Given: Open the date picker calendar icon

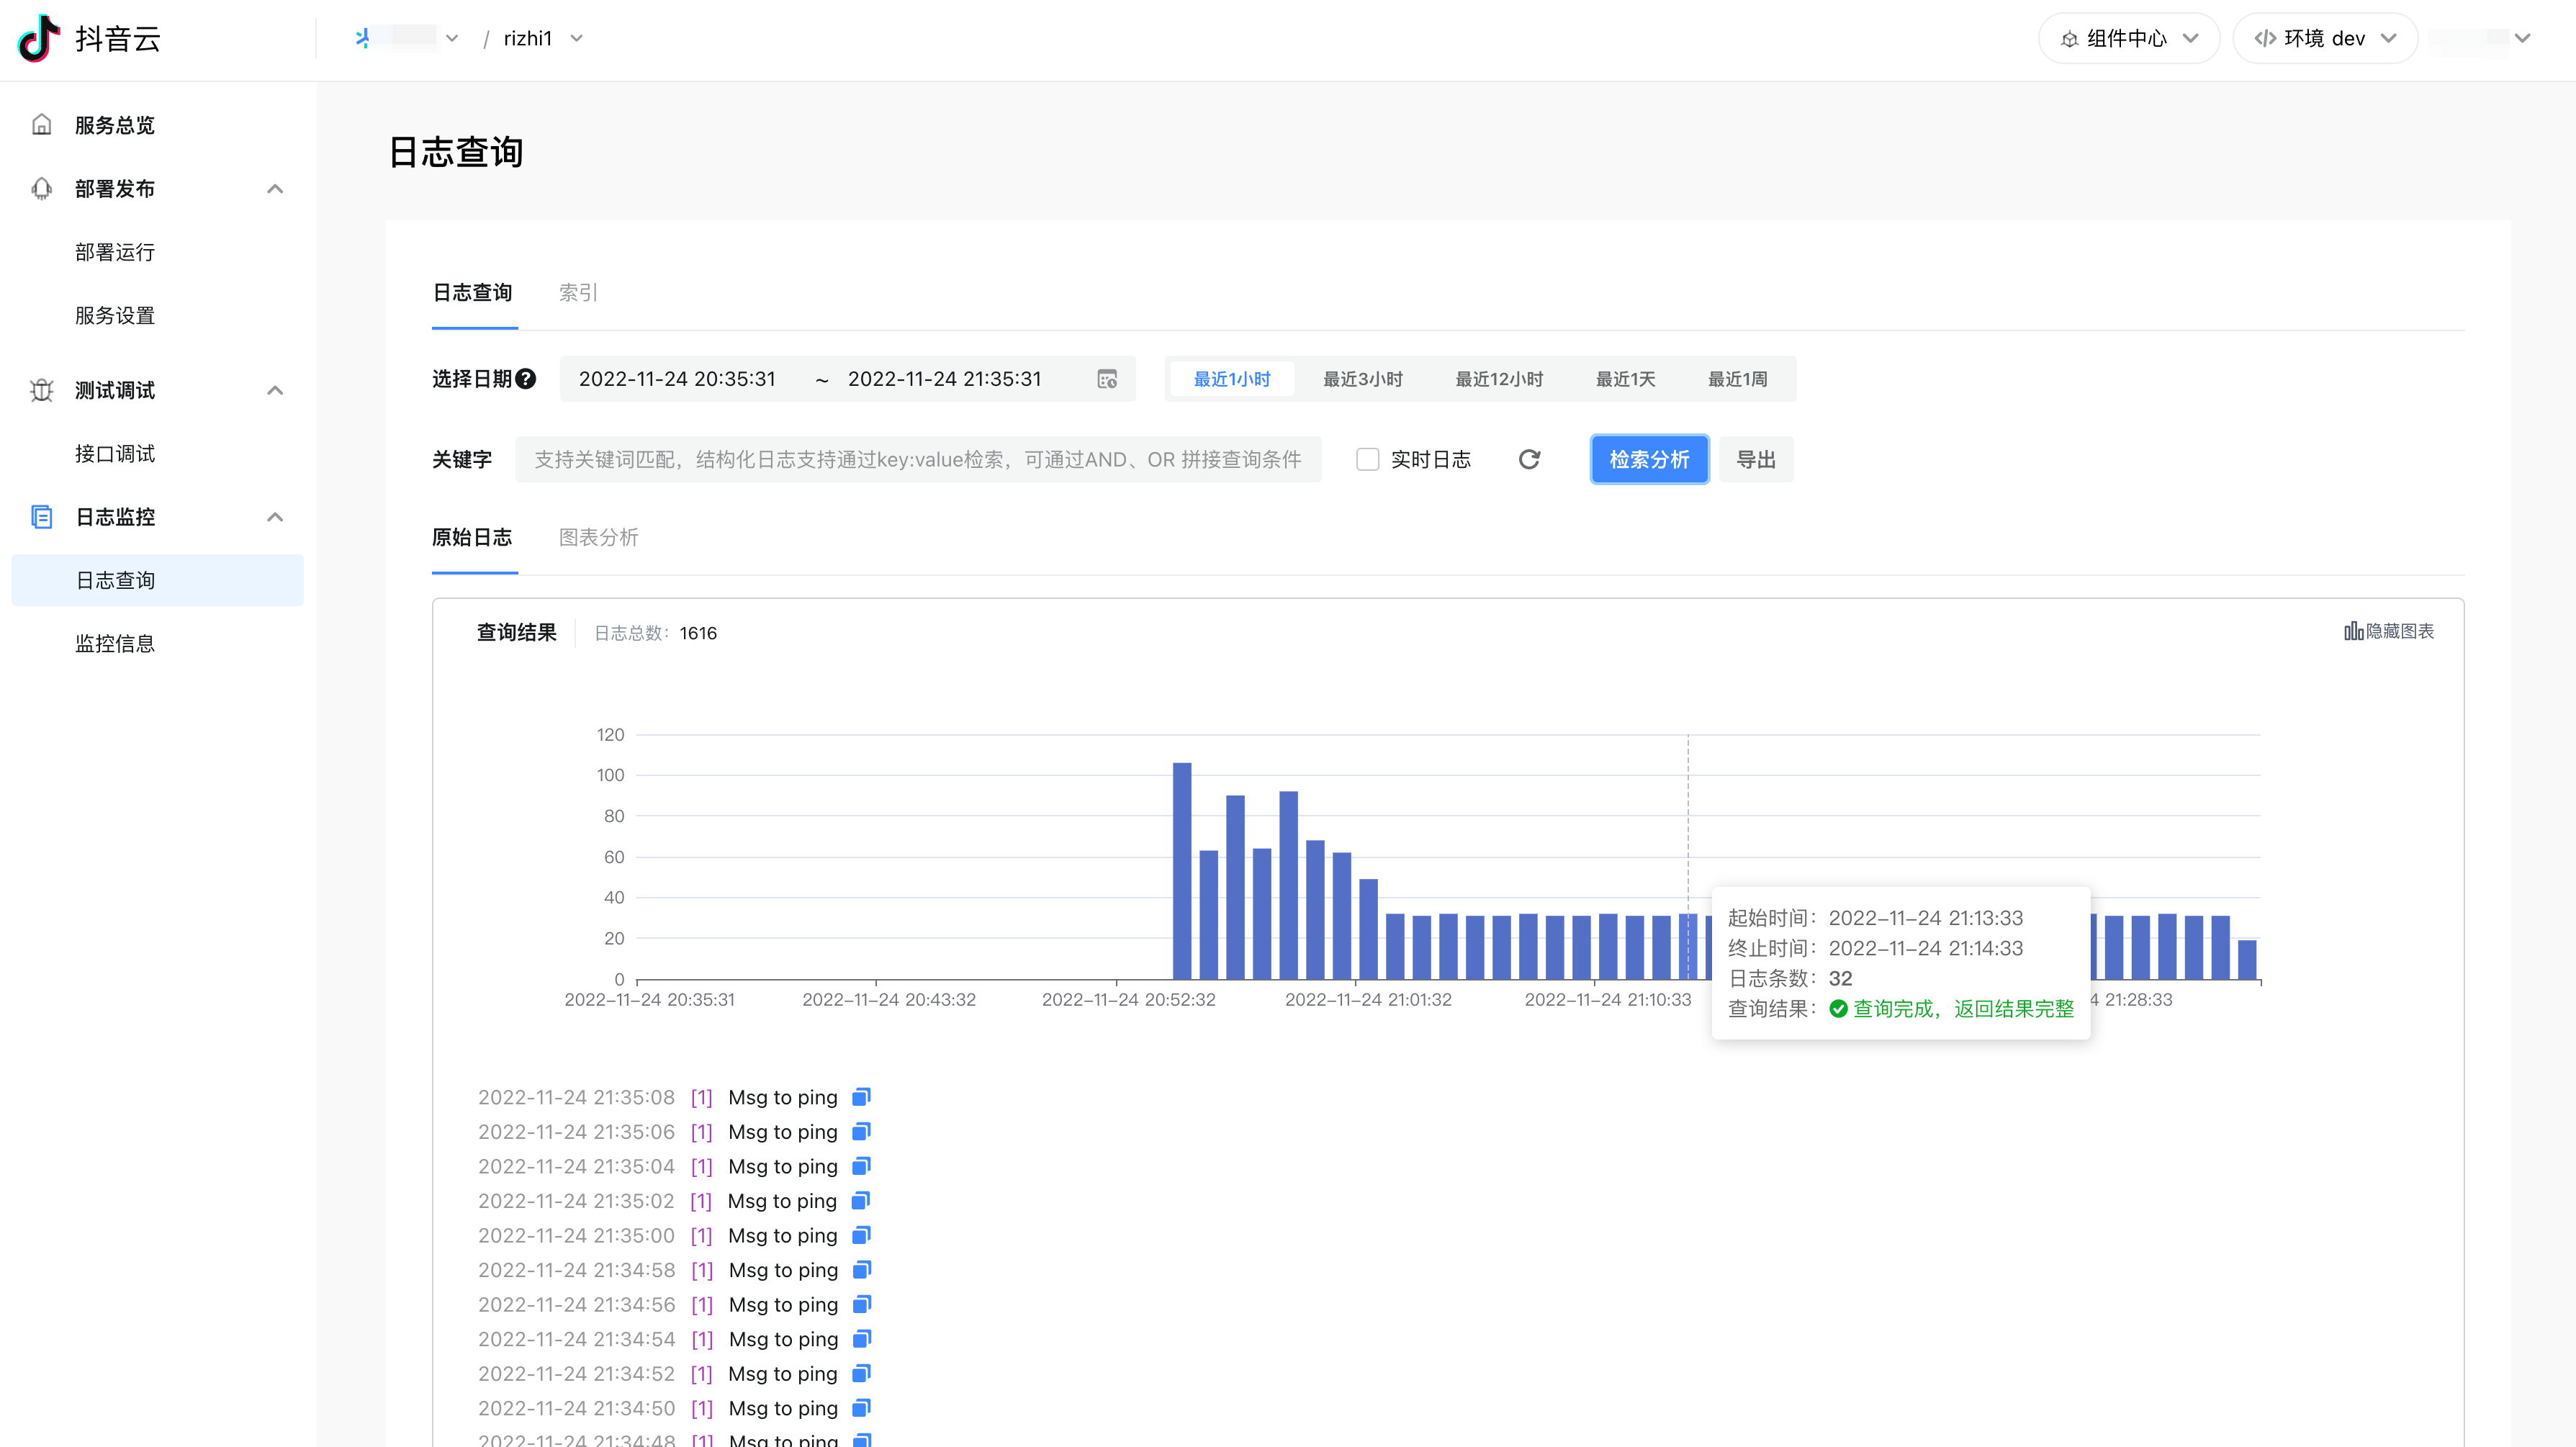Looking at the screenshot, I should pyautogui.click(x=1107, y=379).
